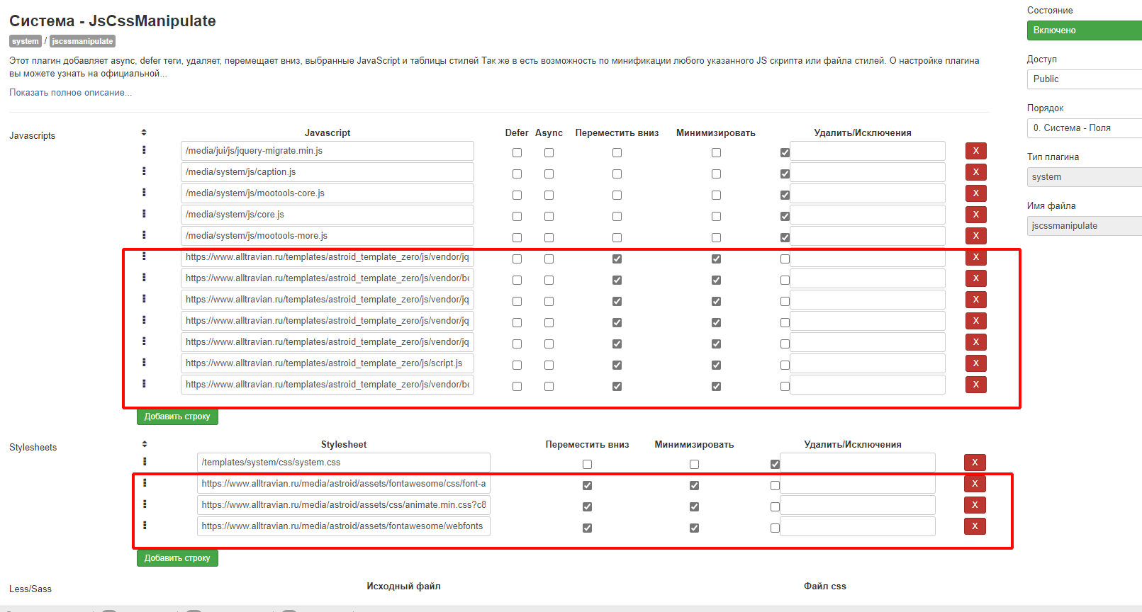This screenshot has width=1142, height=612.
Task: Click the system tag label
Action: point(26,42)
